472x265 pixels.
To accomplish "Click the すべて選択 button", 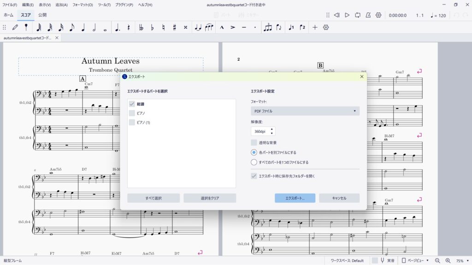I will [153, 198].
